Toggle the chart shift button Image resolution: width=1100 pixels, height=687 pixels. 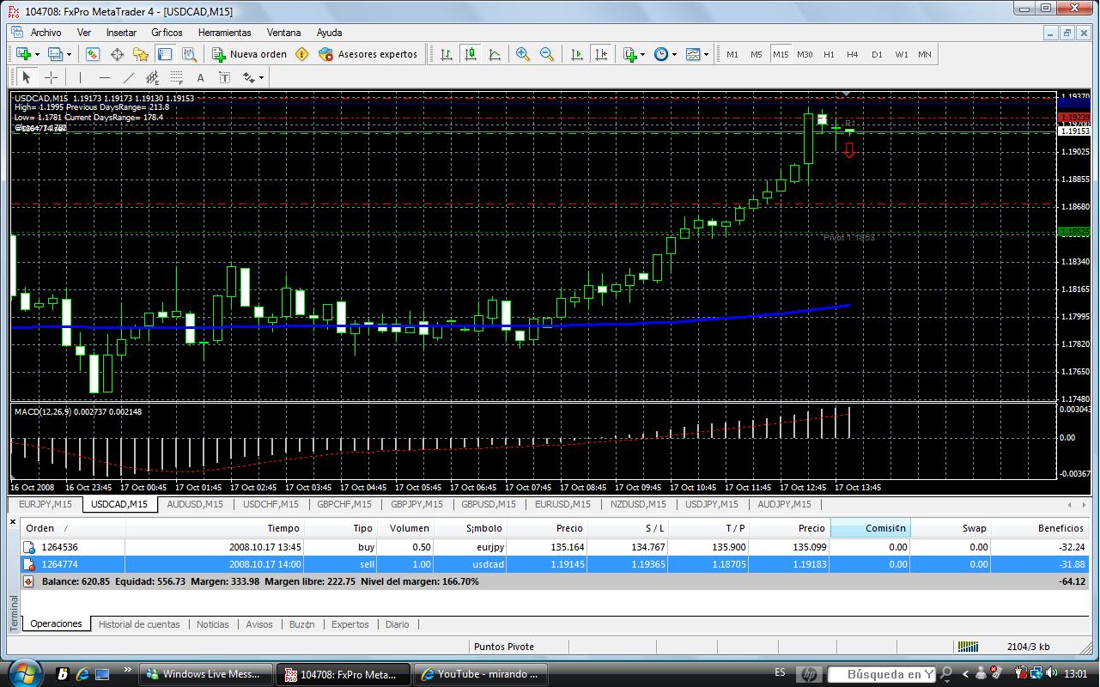tap(601, 54)
